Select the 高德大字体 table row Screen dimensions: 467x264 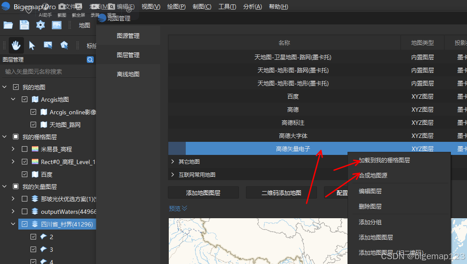pos(317,136)
